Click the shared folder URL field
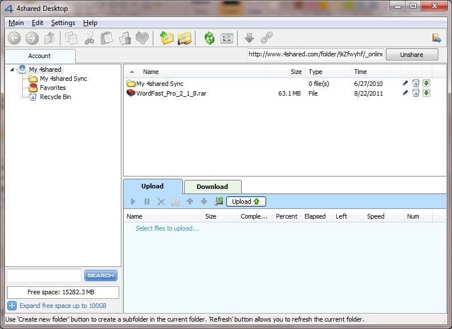This screenshot has height=329, width=452. pyautogui.click(x=316, y=55)
